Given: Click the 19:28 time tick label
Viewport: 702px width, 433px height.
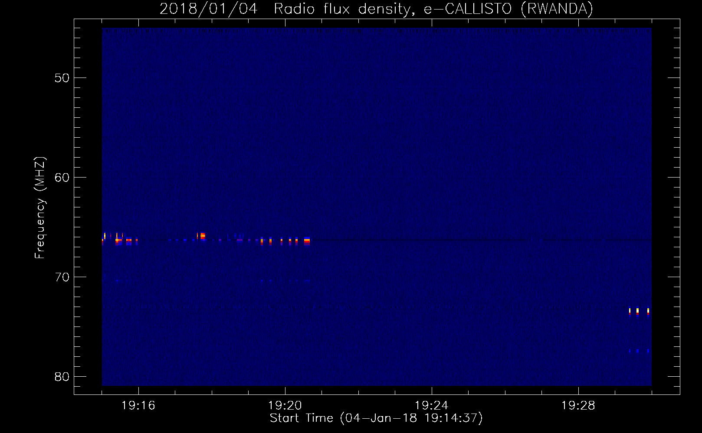Looking at the screenshot, I should point(578,406).
